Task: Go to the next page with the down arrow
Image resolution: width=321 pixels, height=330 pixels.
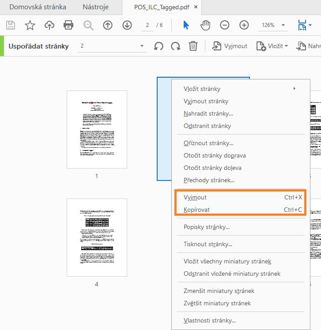Action: (x=127, y=25)
